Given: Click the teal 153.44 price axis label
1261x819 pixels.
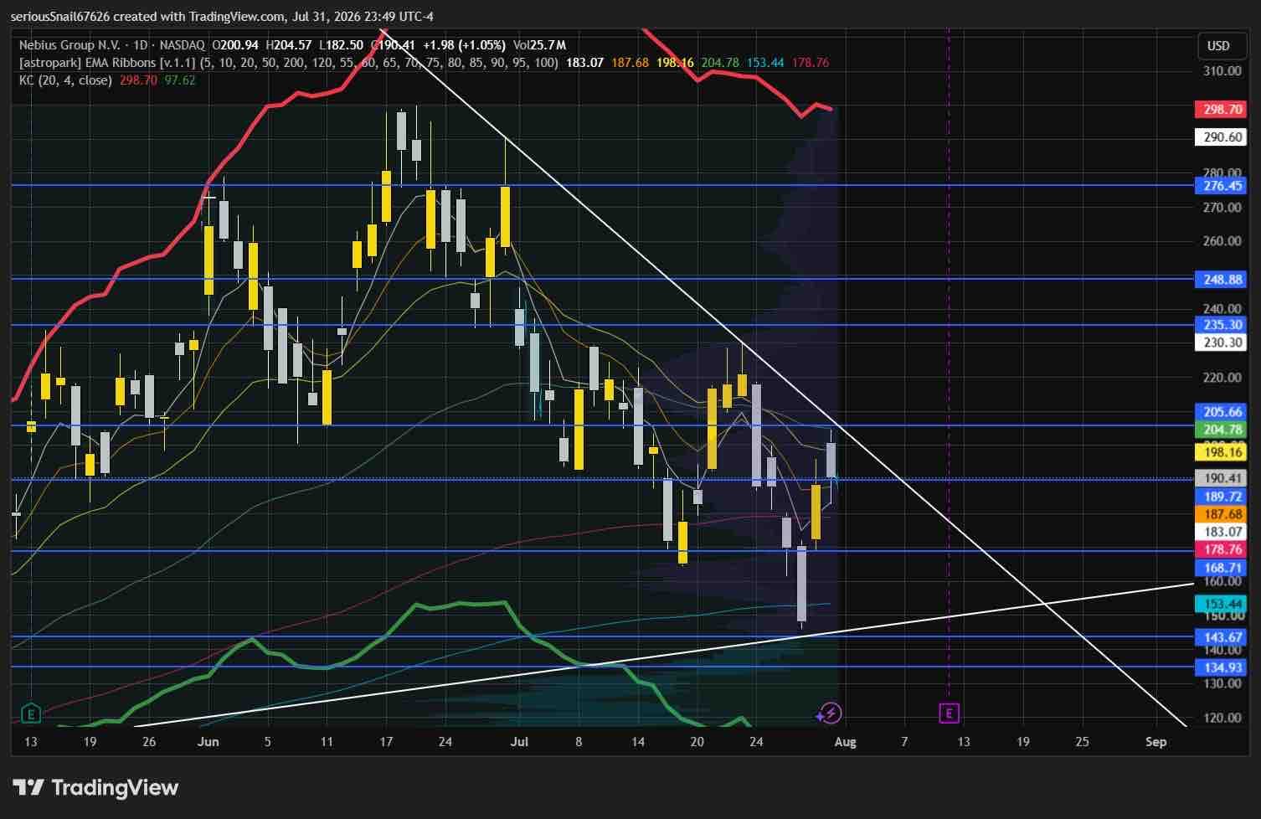Looking at the screenshot, I should coord(1222,604).
